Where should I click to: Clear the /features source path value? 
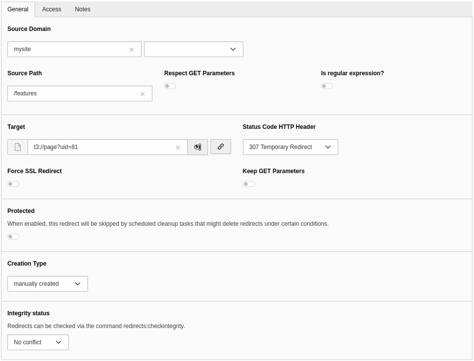143,94
